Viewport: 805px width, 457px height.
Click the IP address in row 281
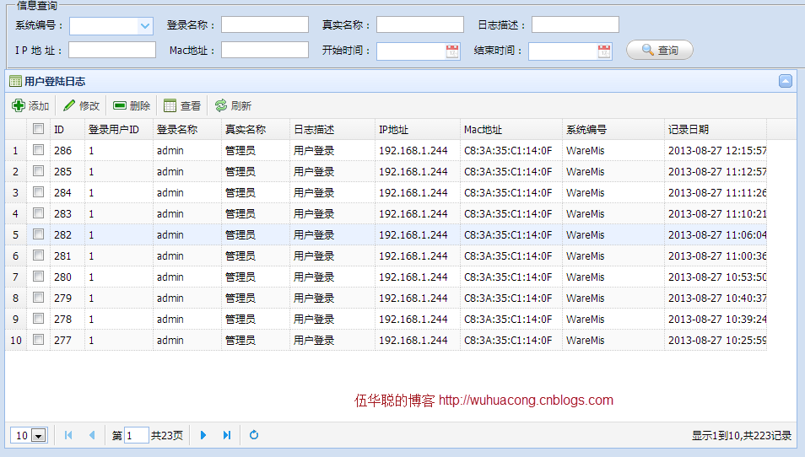(413, 256)
